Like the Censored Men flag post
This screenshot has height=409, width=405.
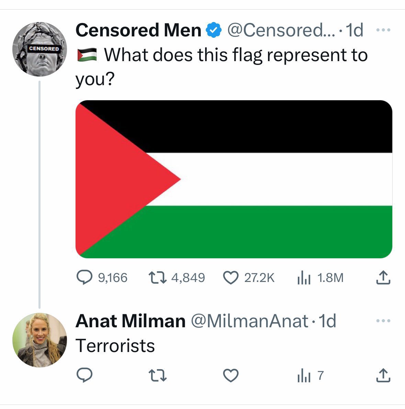[231, 277]
